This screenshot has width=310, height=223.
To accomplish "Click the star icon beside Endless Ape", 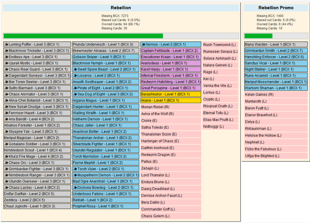I will [6, 57].
